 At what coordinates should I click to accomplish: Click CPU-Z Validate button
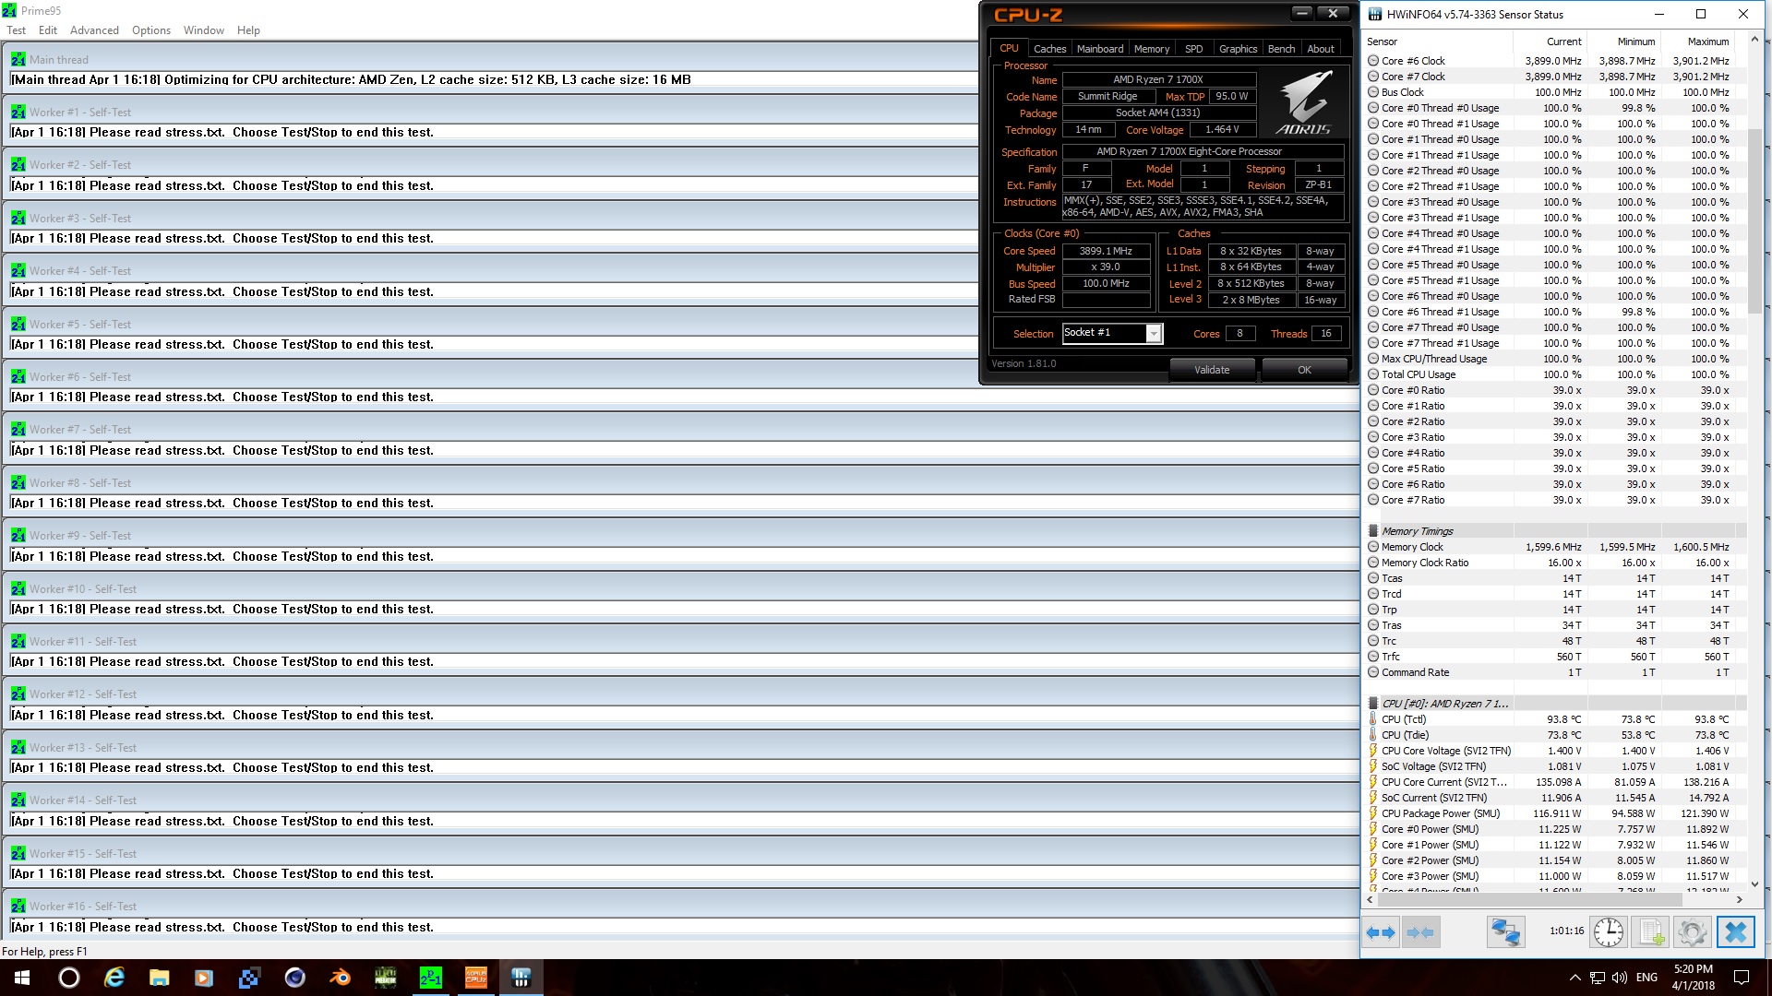(x=1212, y=370)
